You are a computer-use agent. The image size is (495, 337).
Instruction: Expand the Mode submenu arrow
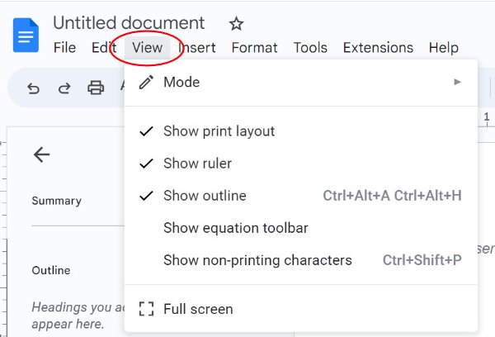pos(457,83)
